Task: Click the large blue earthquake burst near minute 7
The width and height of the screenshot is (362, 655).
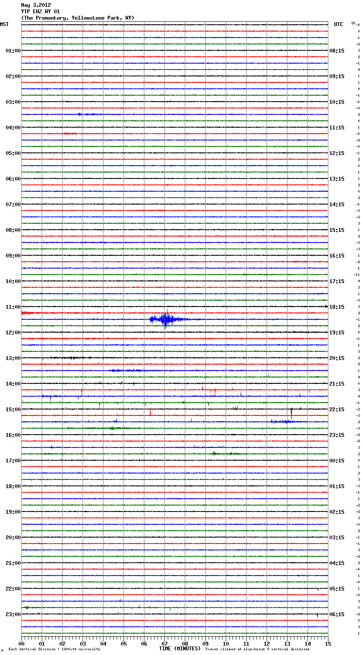Action: click(166, 319)
